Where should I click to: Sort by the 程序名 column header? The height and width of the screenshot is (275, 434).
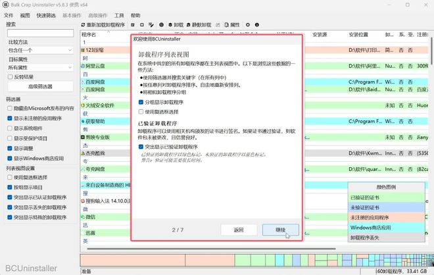tap(89, 35)
